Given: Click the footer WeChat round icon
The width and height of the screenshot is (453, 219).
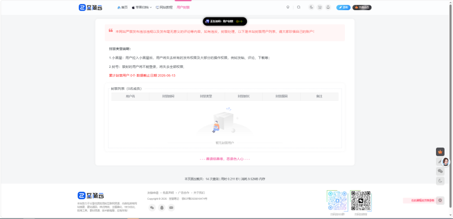Looking at the screenshot, I should [x=152, y=208].
